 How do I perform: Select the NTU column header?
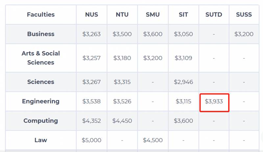coord(122,14)
